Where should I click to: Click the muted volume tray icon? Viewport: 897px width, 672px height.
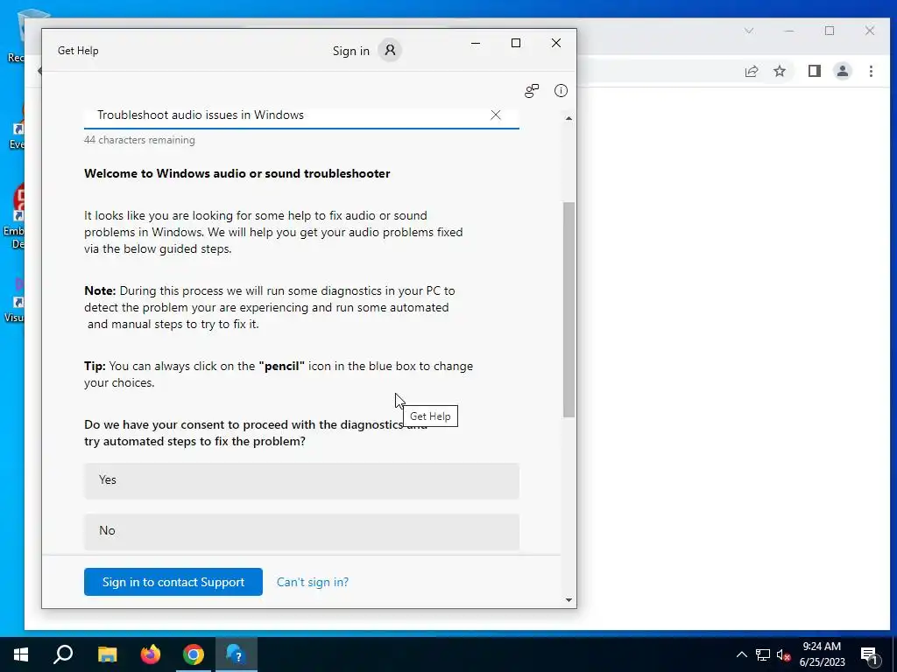pyautogui.click(x=783, y=654)
